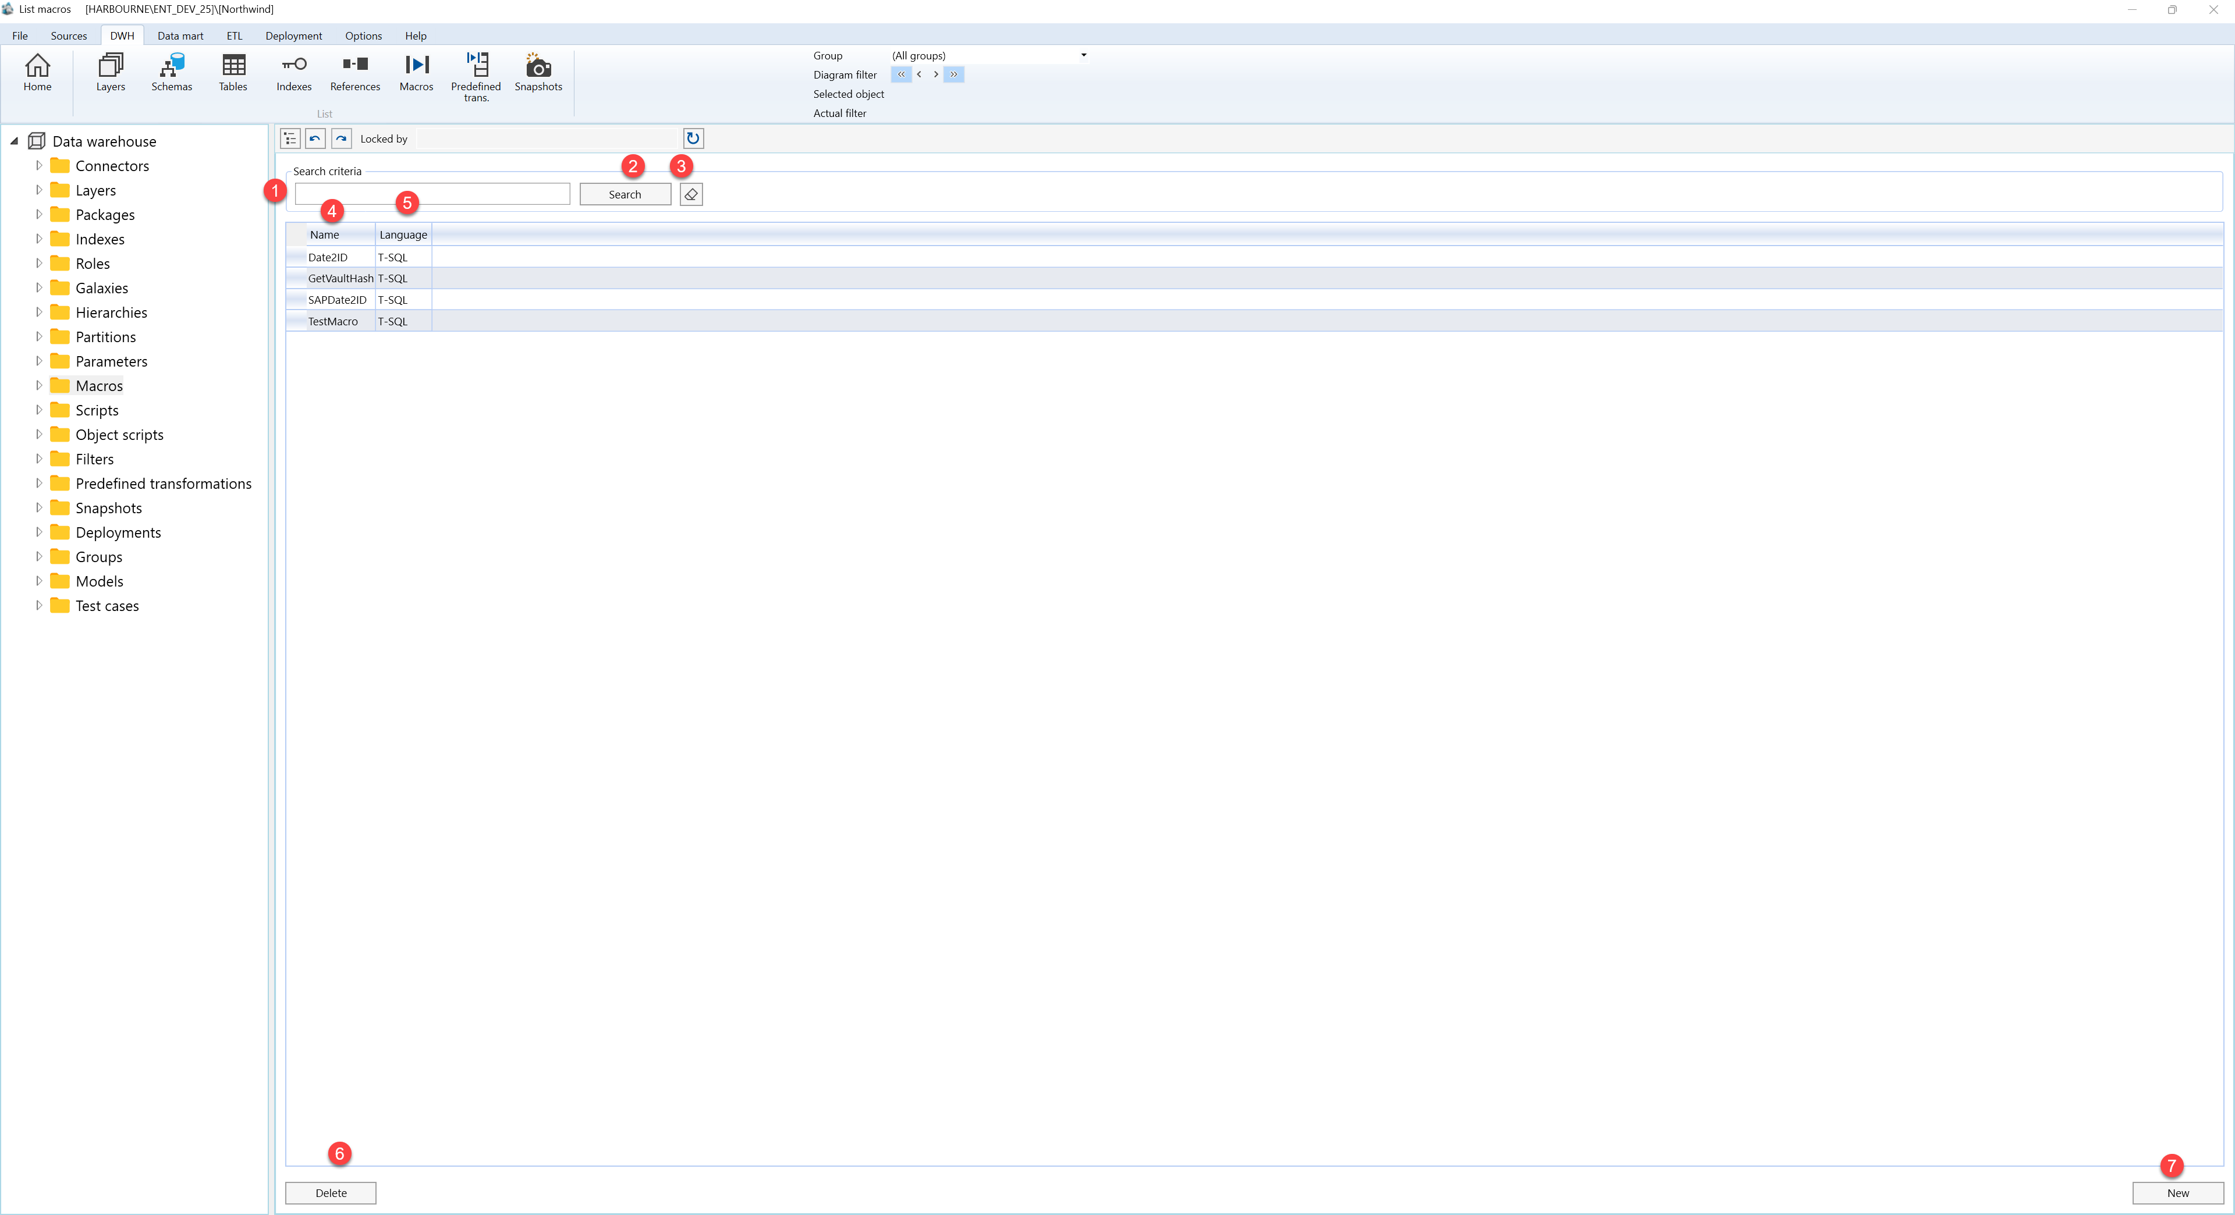Switch to the Data mart tab
2235x1215 pixels.
180,35
